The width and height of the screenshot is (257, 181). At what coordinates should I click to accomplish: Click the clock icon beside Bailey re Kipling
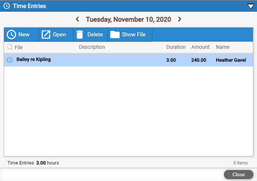(10, 60)
